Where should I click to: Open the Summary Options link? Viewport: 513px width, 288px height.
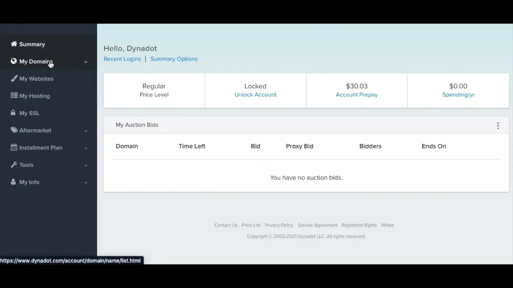tap(174, 59)
